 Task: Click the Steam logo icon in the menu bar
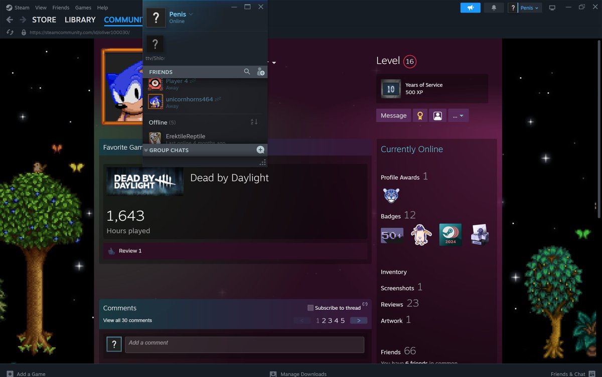9,8
